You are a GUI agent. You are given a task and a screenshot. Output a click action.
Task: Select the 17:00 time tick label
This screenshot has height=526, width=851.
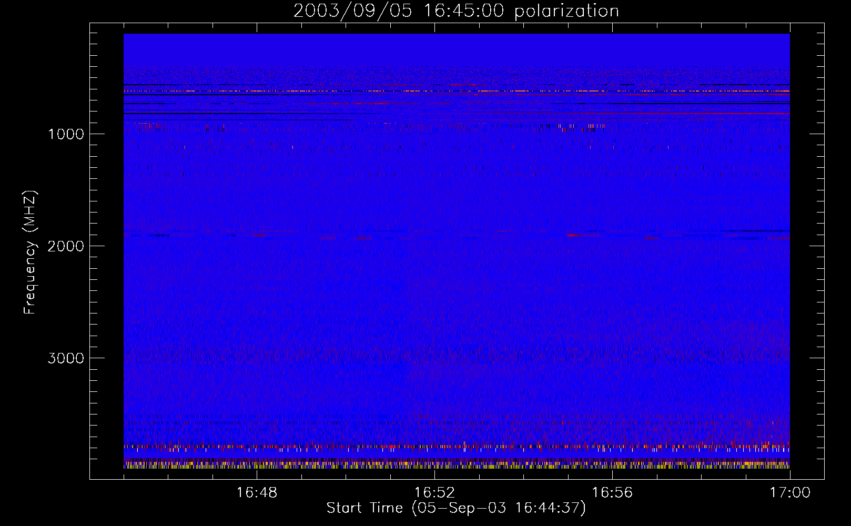click(790, 493)
